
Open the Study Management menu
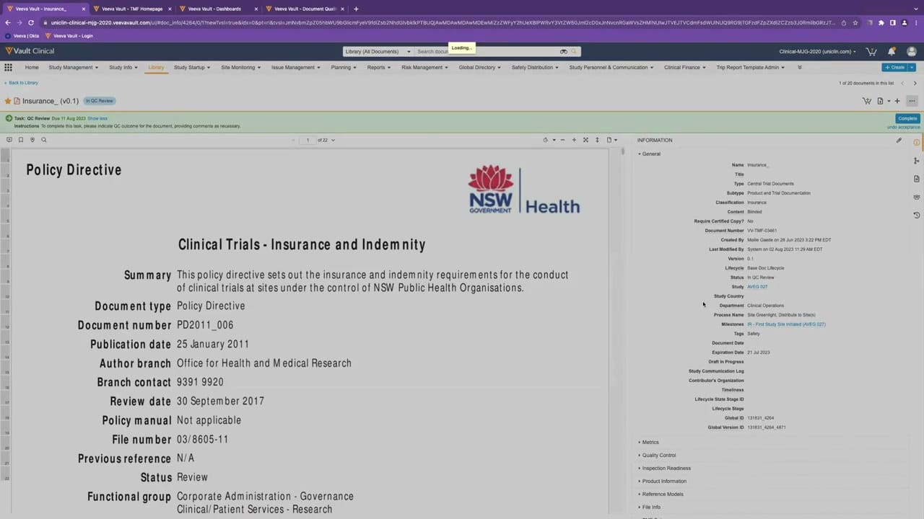coord(73,67)
